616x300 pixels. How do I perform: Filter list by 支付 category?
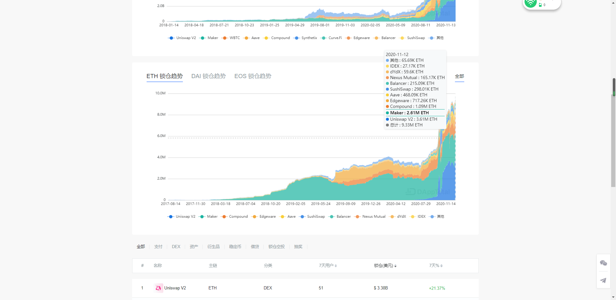(158, 247)
